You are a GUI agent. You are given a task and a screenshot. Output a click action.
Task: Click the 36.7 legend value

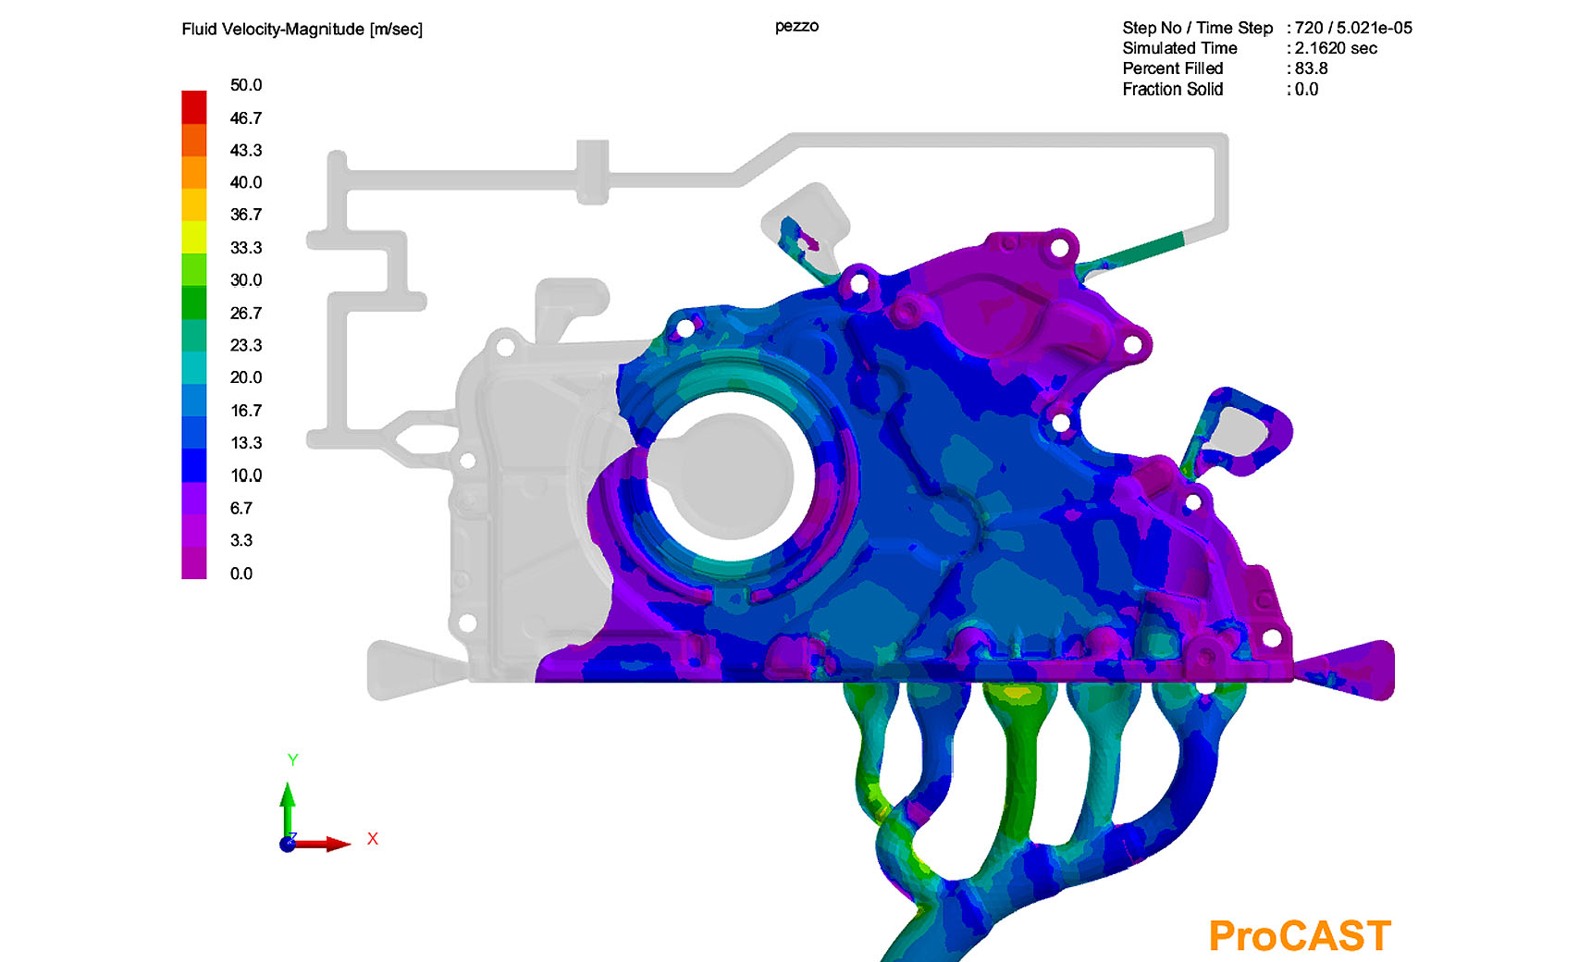coord(246,215)
